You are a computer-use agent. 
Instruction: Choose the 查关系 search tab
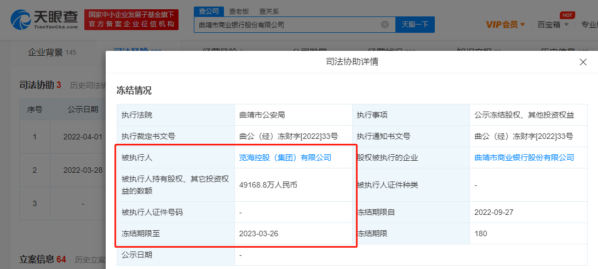click(268, 11)
